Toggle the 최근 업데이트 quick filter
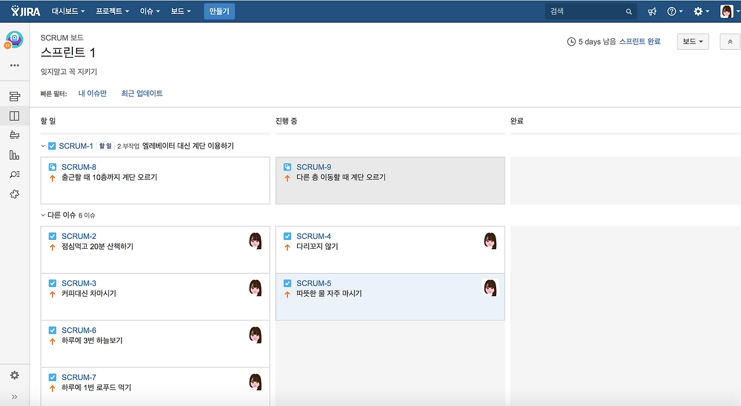The width and height of the screenshot is (741, 406). [142, 93]
